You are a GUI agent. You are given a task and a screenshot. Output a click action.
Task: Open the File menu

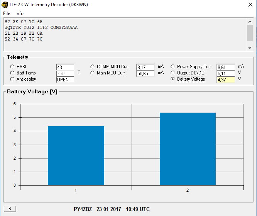coord(7,13)
